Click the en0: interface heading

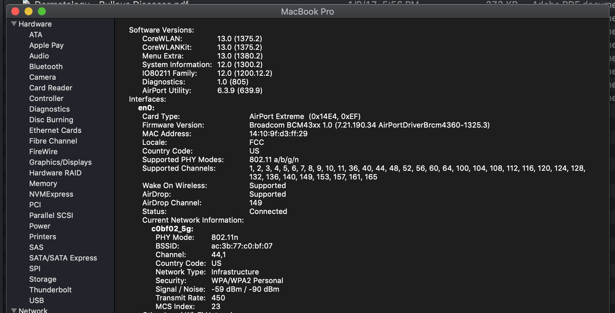point(146,108)
